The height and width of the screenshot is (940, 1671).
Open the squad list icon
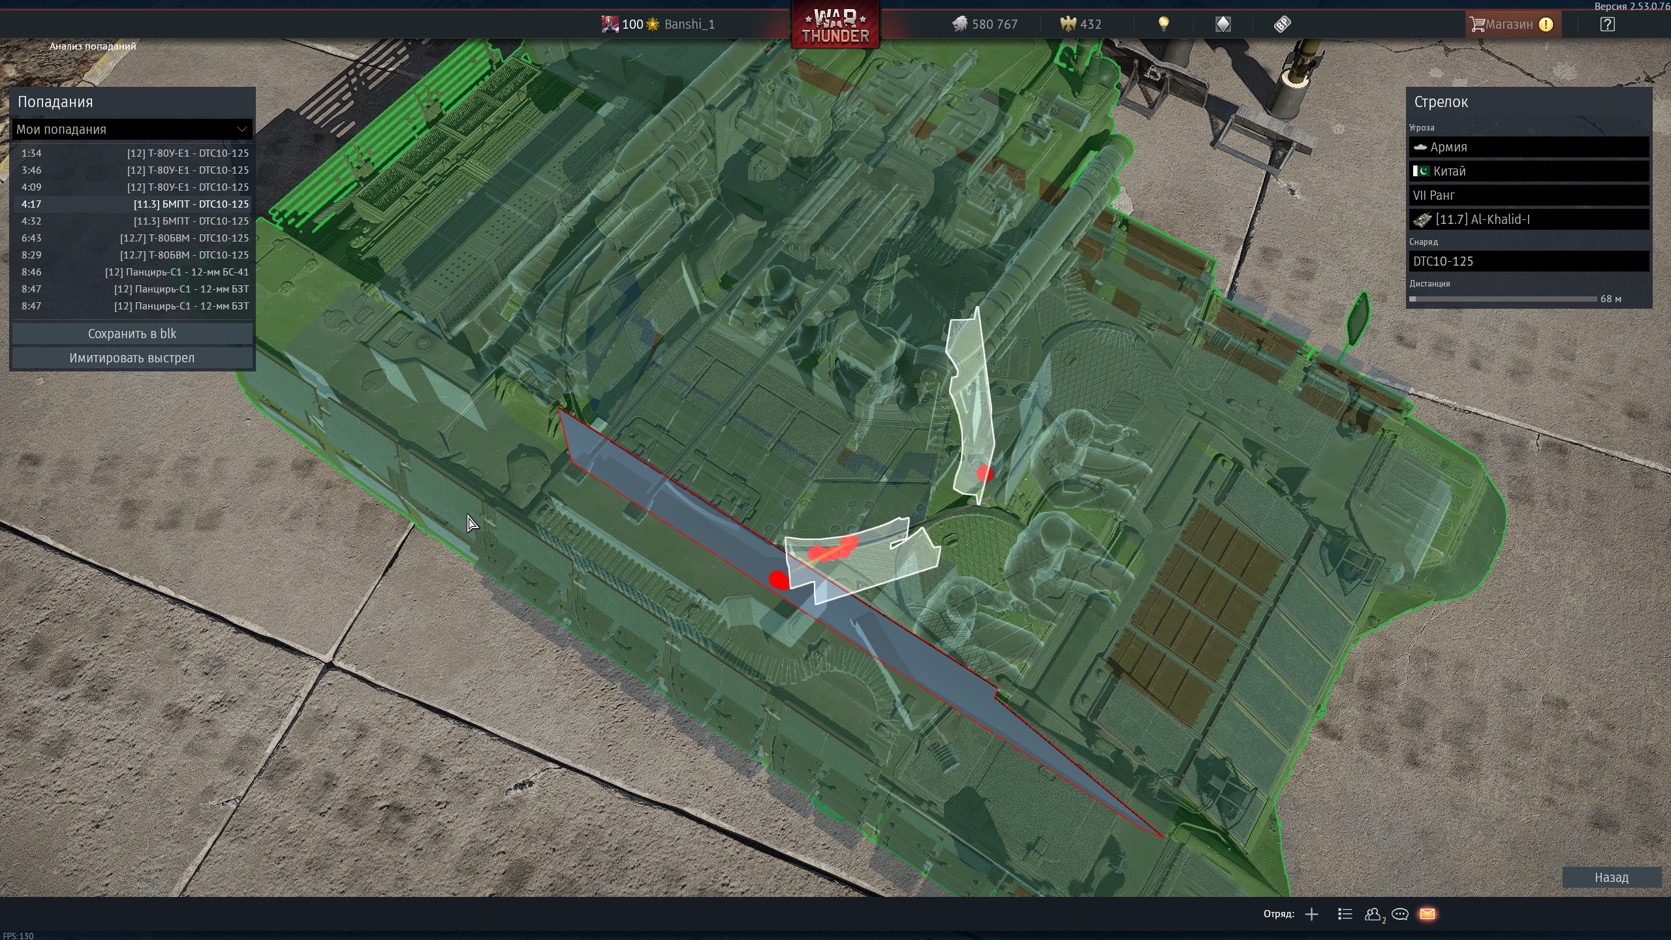pyautogui.click(x=1345, y=915)
